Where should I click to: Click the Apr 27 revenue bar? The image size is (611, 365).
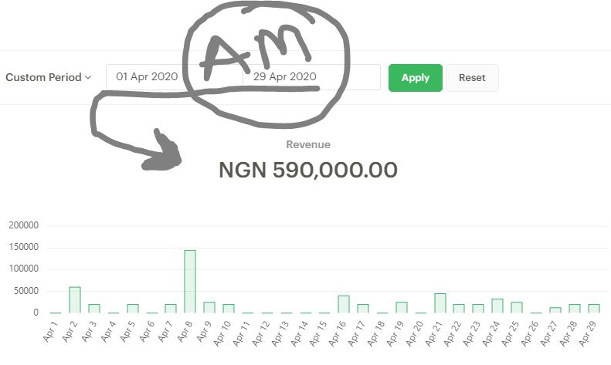pyautogui.click(x=555, y=310)
